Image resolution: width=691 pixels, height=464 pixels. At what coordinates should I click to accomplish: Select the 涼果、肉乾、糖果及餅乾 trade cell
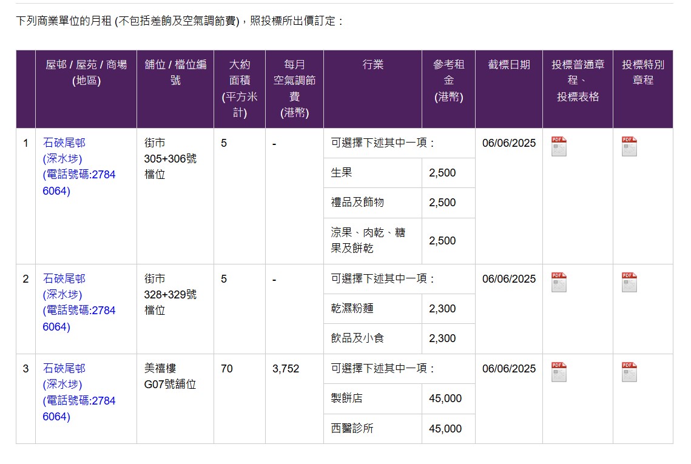[x=373, y=241]
